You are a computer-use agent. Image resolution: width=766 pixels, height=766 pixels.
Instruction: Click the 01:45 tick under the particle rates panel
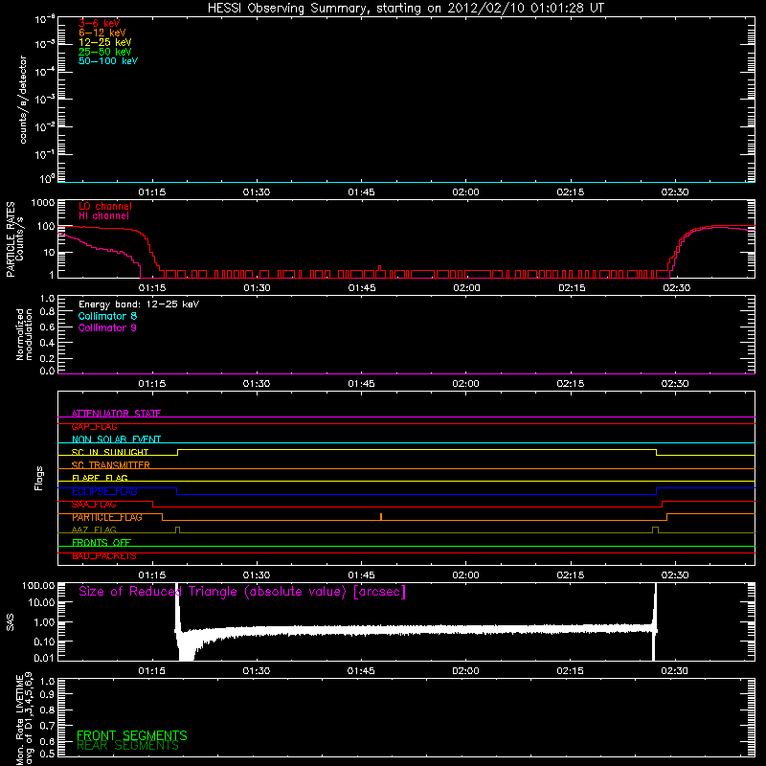coord(362,288)
